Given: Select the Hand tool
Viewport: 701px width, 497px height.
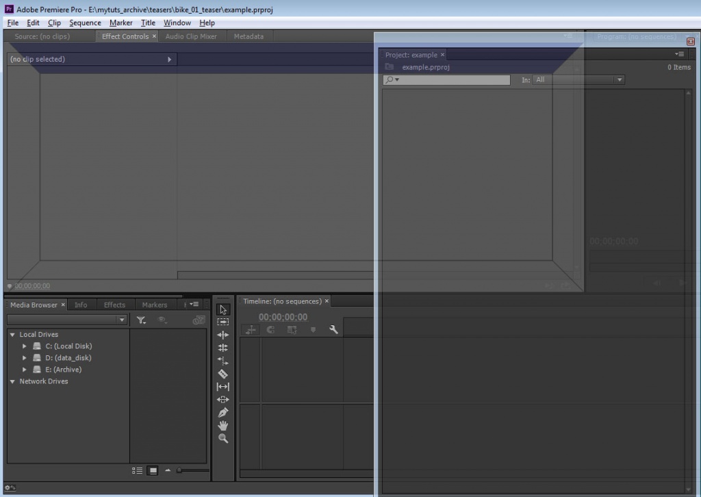Looking at the screenshot, I should pyautogui.click(x=222, y=426).
